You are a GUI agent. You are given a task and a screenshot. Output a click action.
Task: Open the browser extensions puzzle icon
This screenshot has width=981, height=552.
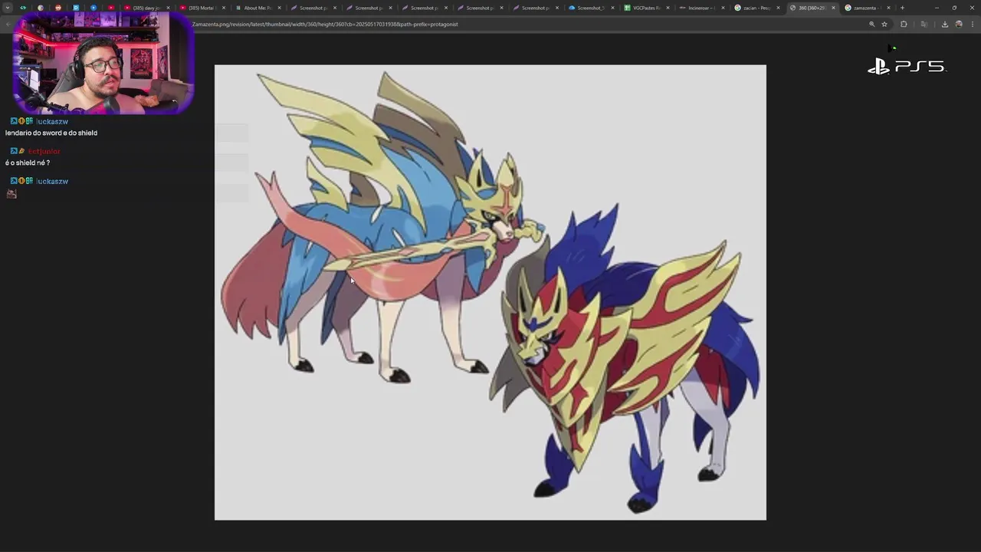904,24
